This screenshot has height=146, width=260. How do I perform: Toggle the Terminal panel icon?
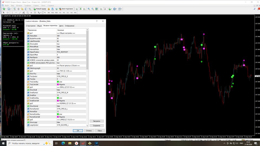(26, 9)
